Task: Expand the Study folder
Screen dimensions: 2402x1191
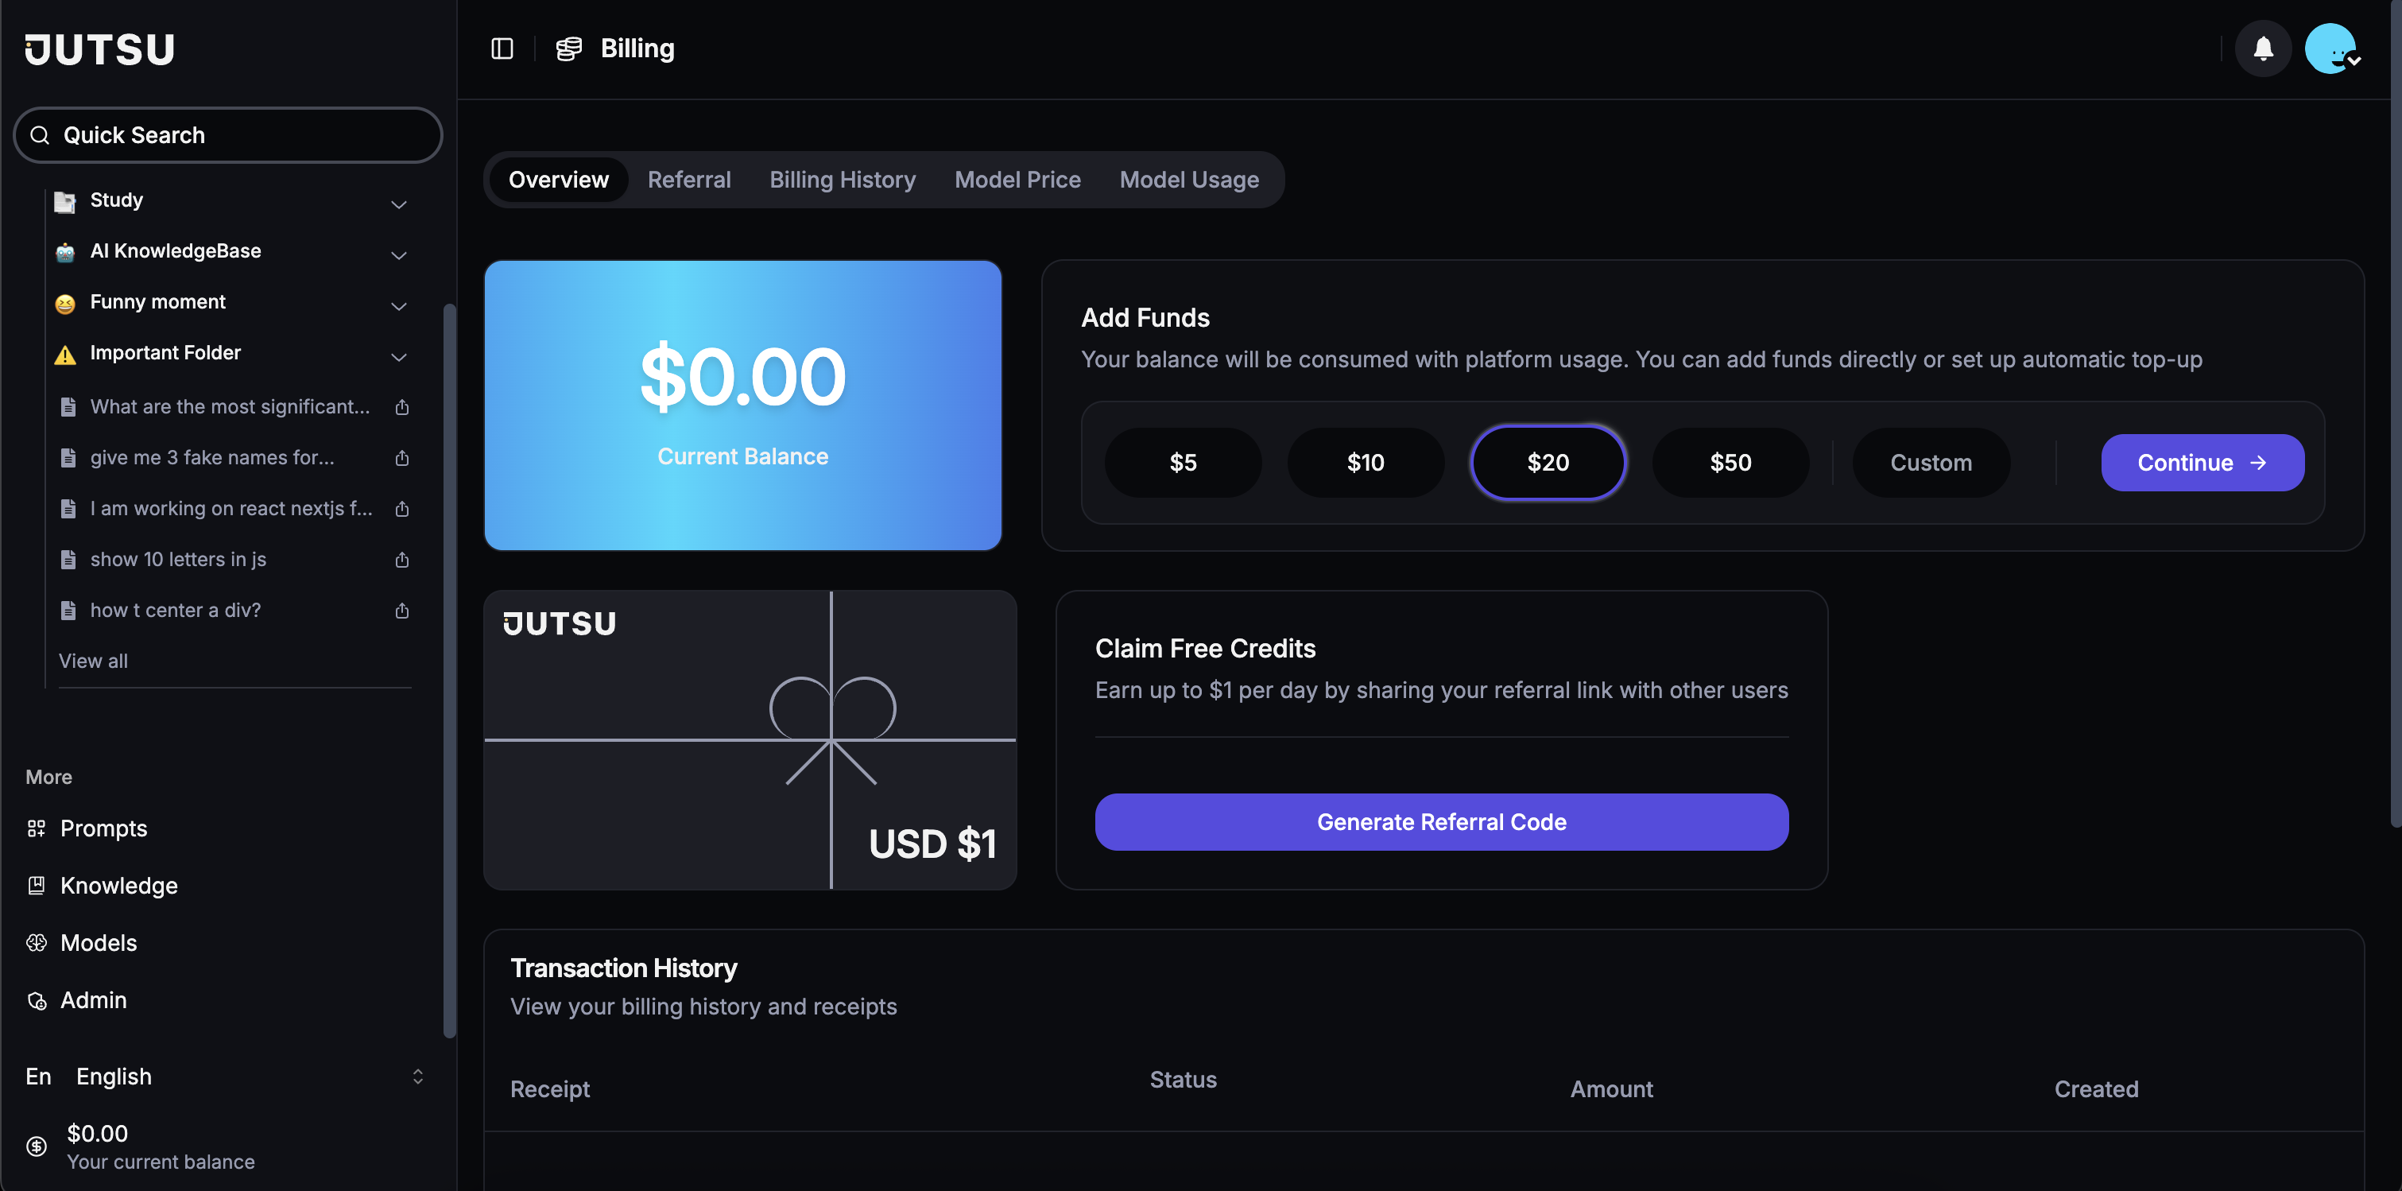Action: coord(398,204)
